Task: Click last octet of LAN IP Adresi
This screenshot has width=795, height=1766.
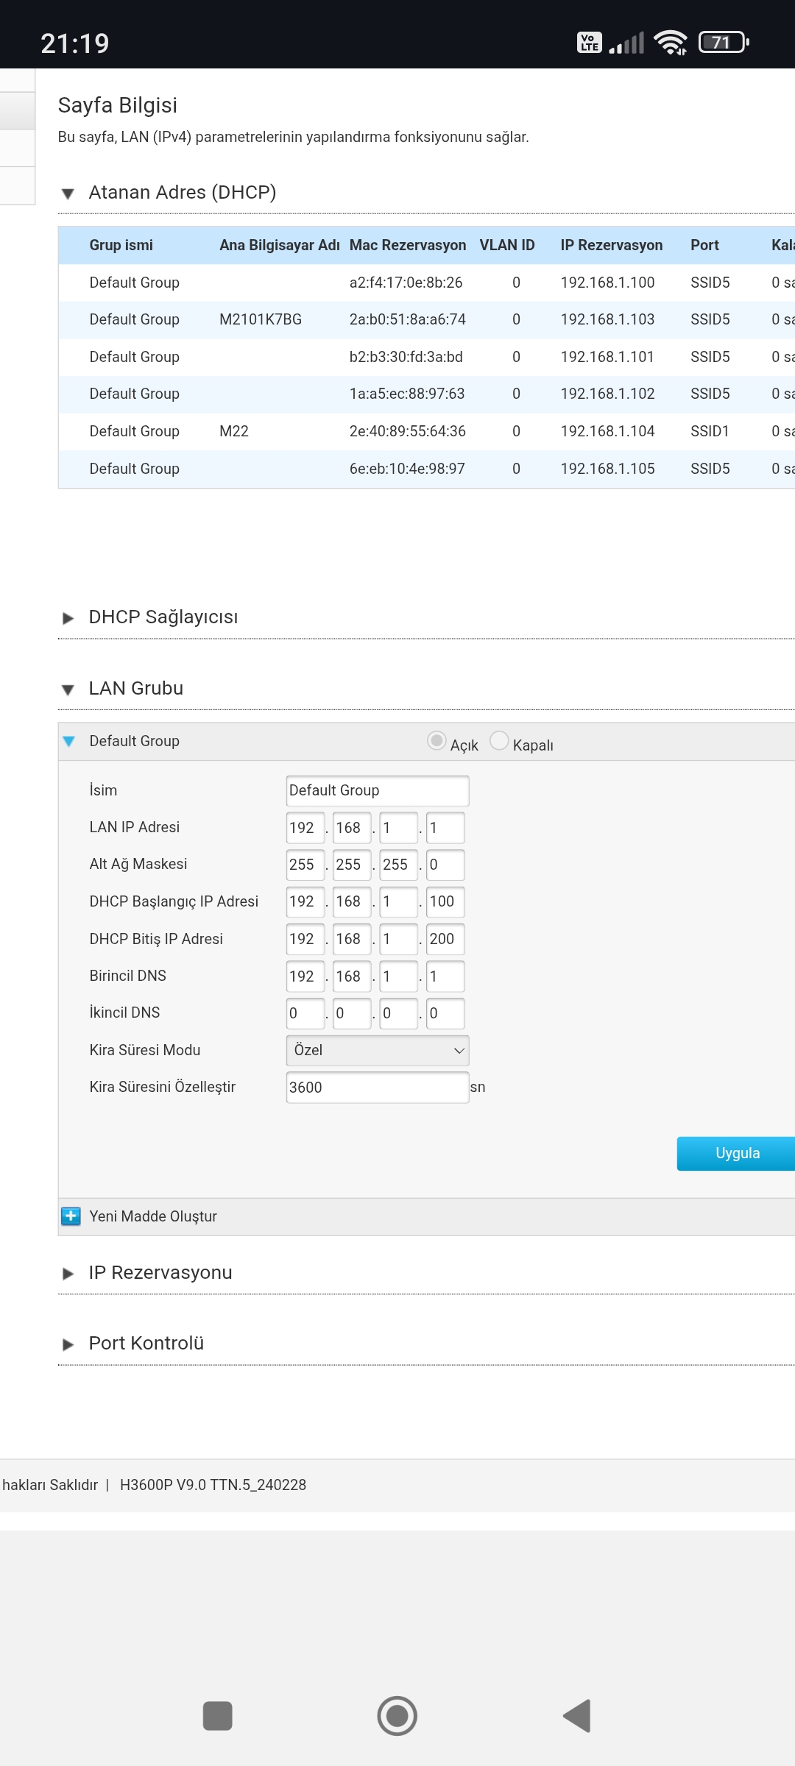Action: pos(445,828)
